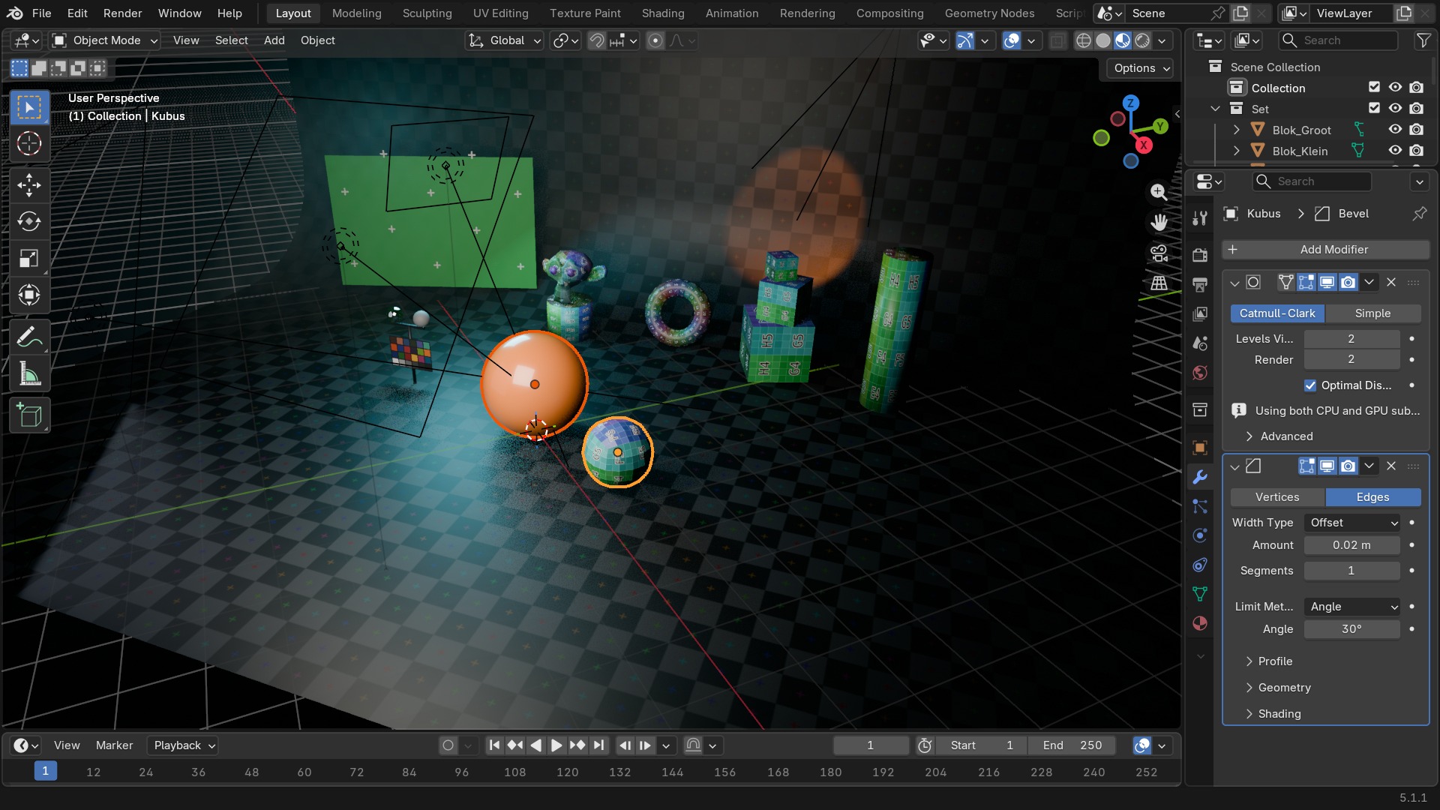
Task: Switch to the Shading workspace tab
Action: point(662,13)
